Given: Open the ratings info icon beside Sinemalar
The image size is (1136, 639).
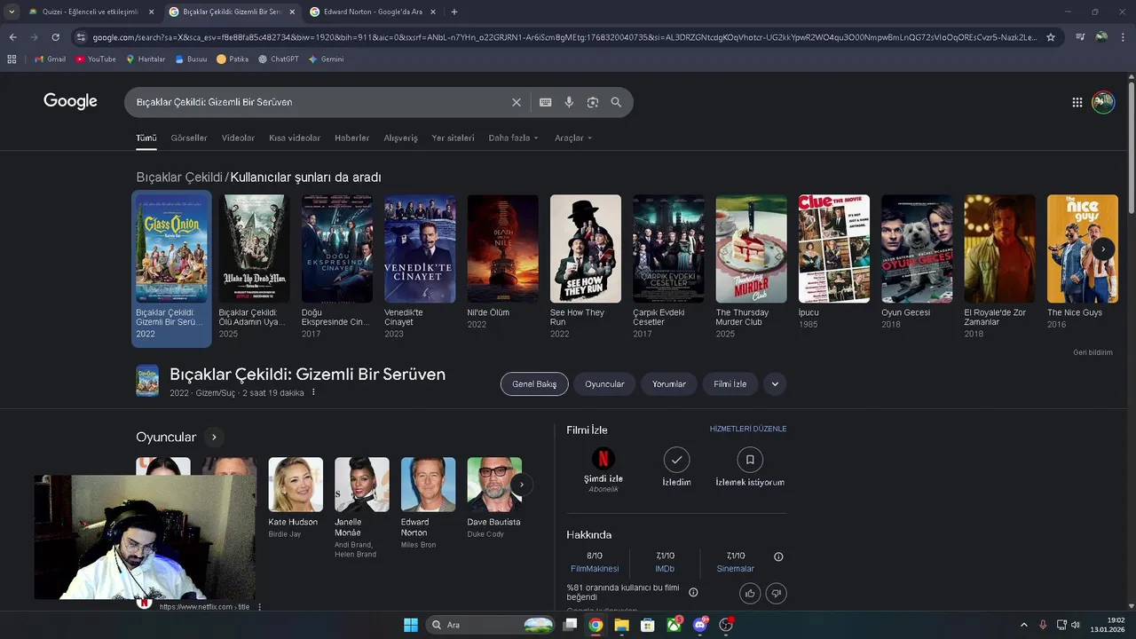Looking at the screenshot, I should click(778, 557).
